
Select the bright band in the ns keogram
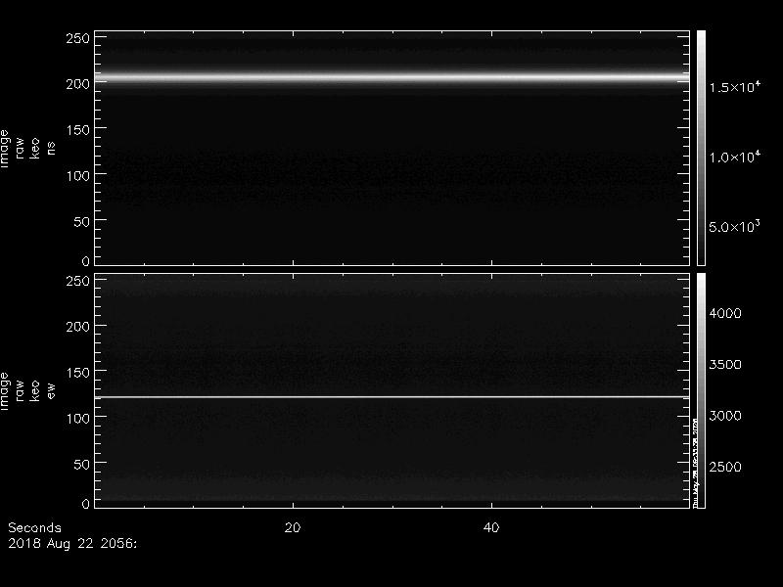coord(392,77)
